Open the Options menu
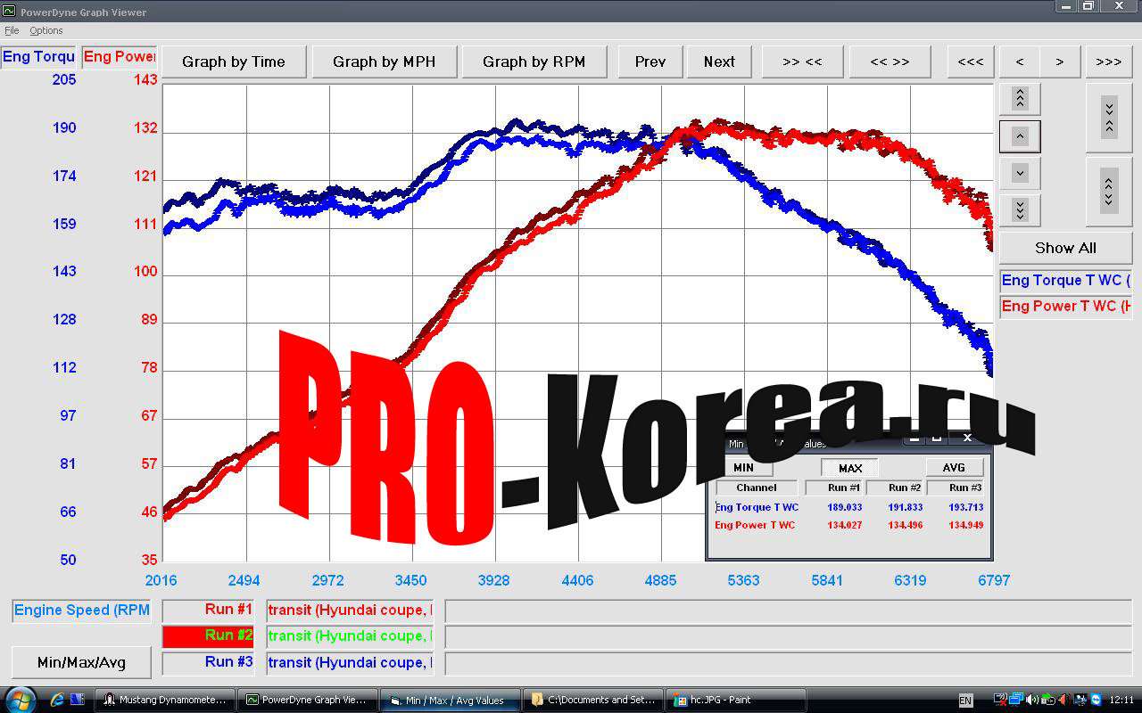 point(46,30)
